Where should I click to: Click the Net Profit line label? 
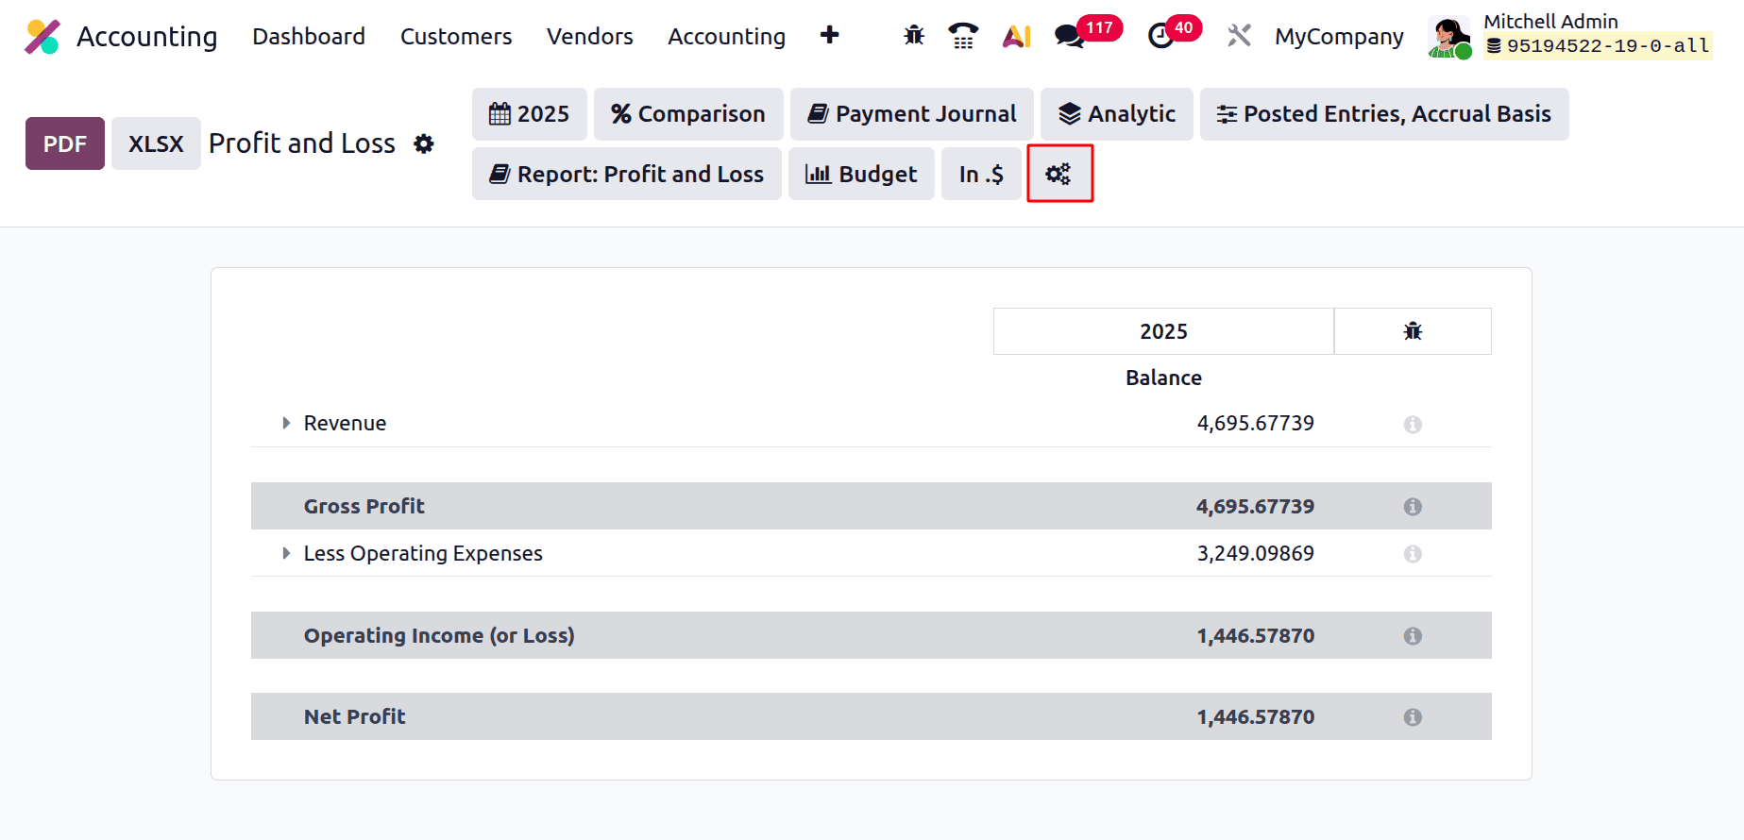click(354, 716)
